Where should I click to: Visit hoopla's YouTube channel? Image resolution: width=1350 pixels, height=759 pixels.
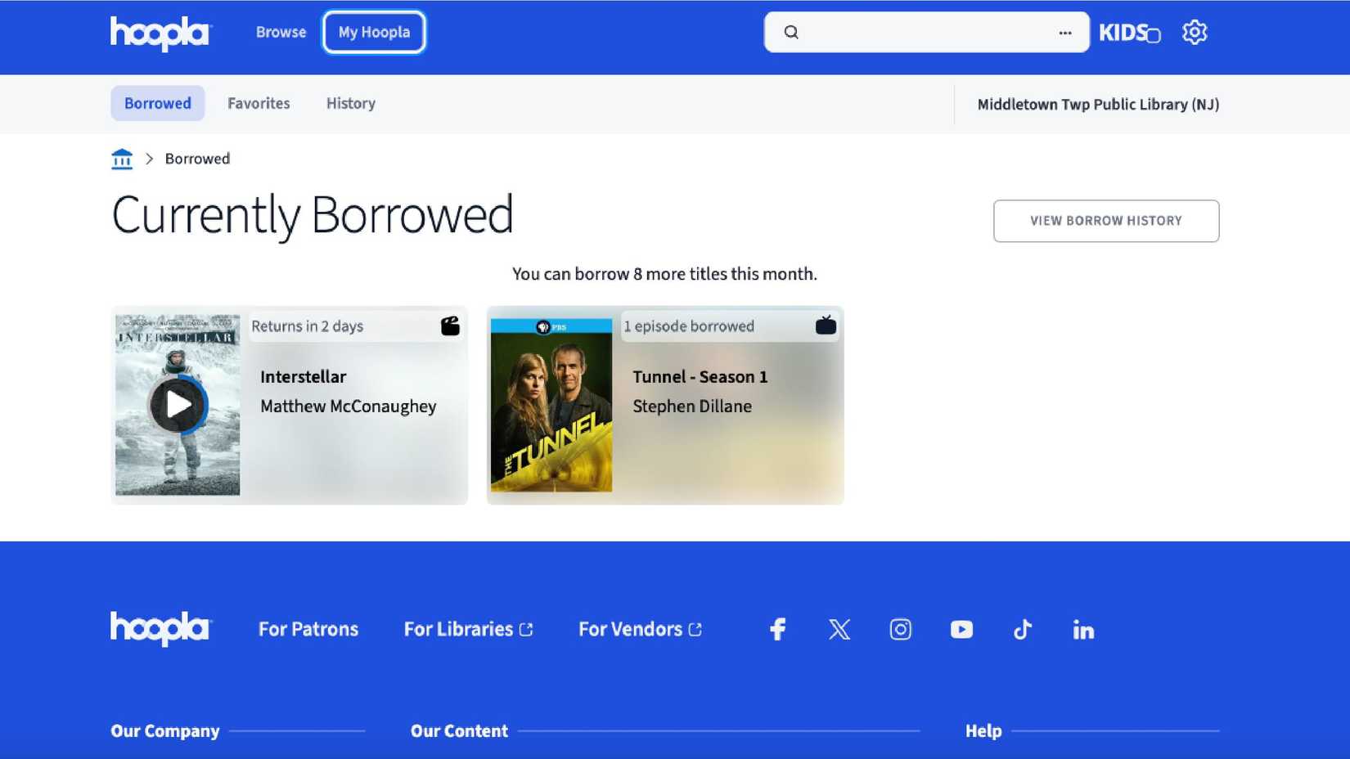[961, 629]
